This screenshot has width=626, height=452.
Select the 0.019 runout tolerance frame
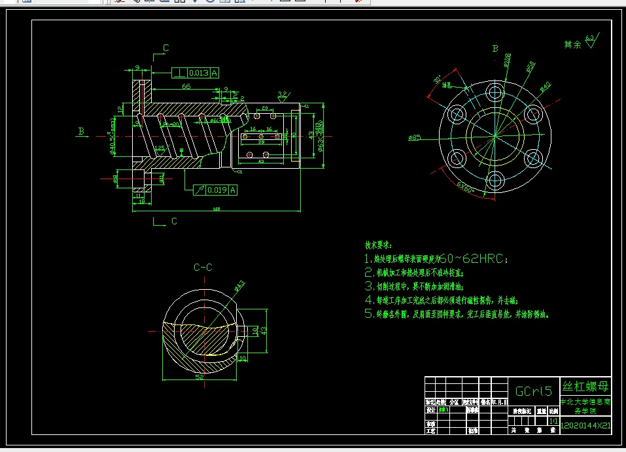pyautogui.click(x=215, y=190)
